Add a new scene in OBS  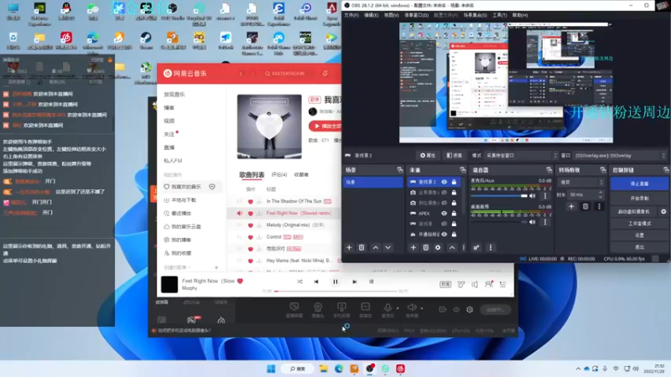pos(349,247)
